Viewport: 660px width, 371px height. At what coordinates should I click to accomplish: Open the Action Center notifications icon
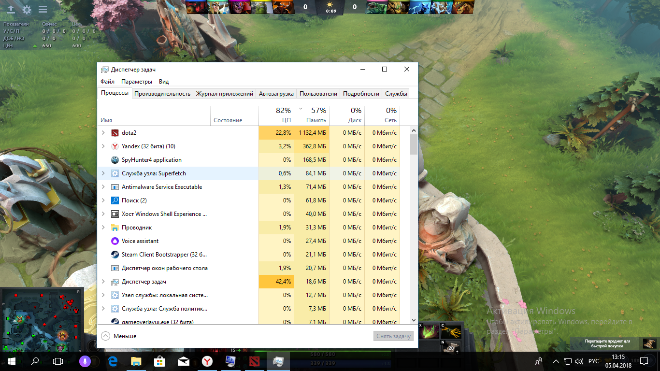pos(644,361)
